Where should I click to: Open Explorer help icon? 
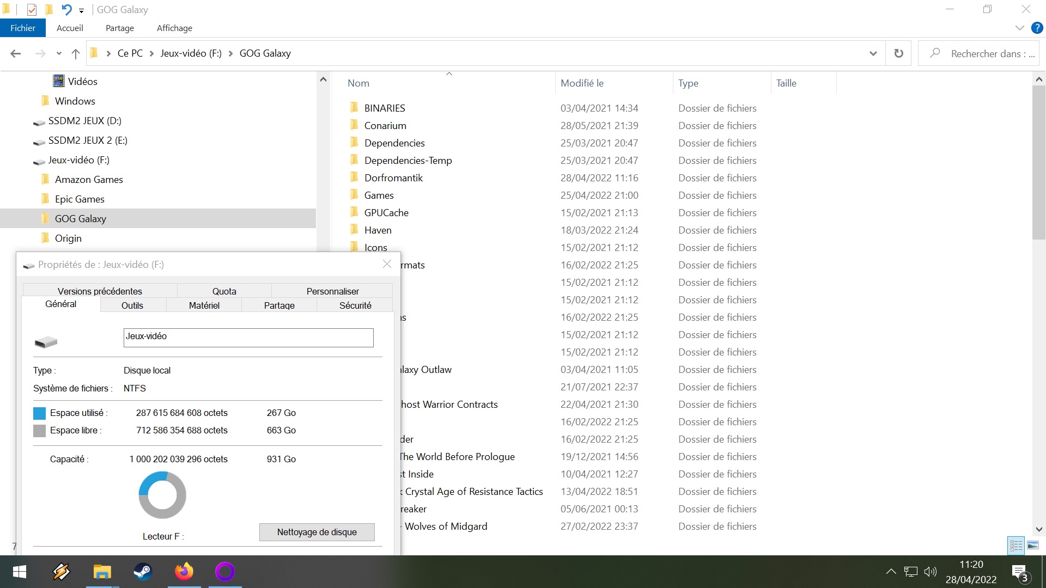click(1037, 28)
